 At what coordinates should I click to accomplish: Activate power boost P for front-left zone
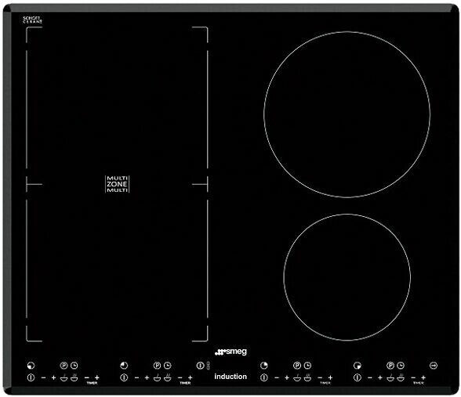(64, 365)
